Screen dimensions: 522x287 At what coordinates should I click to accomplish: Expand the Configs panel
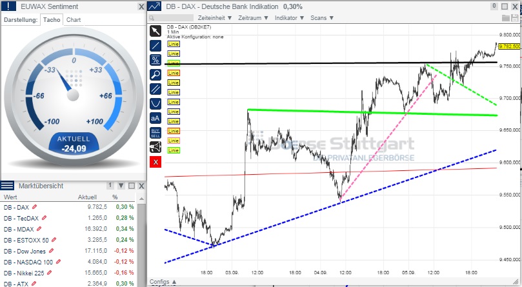(x=163, y=282)
